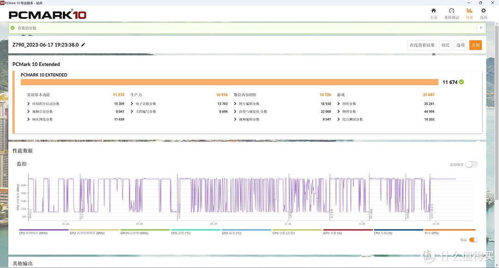
Task: Expand the 渲染与视觉化分数 row
Action: click(235, 112)
